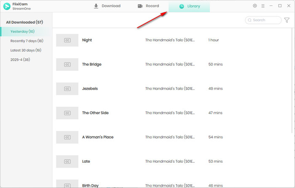Select the Jezebels episode title
The image size is (295, 188).
[90, 89]
